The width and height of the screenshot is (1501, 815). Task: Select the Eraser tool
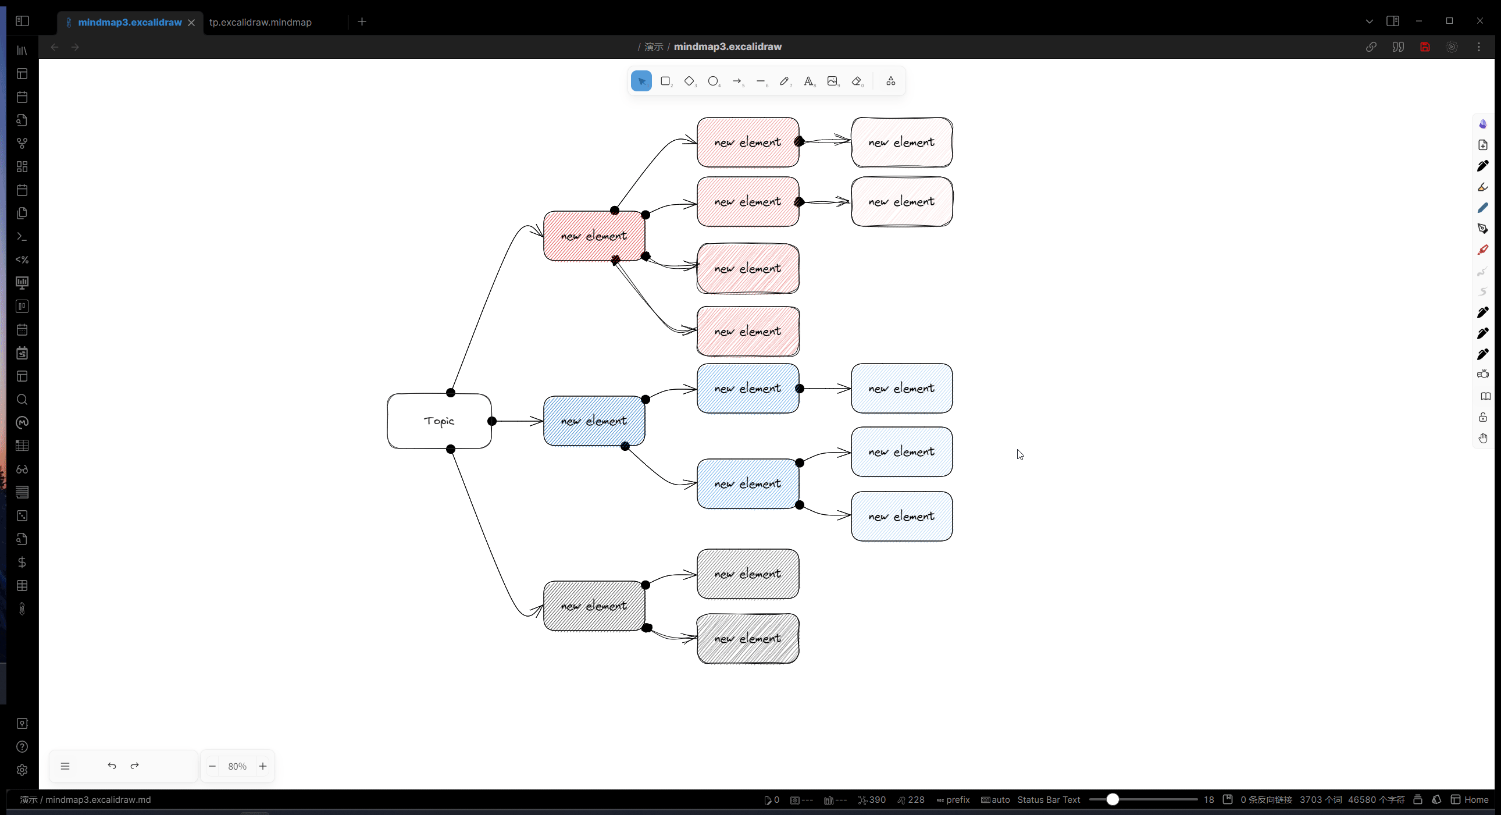pos(857,81)
